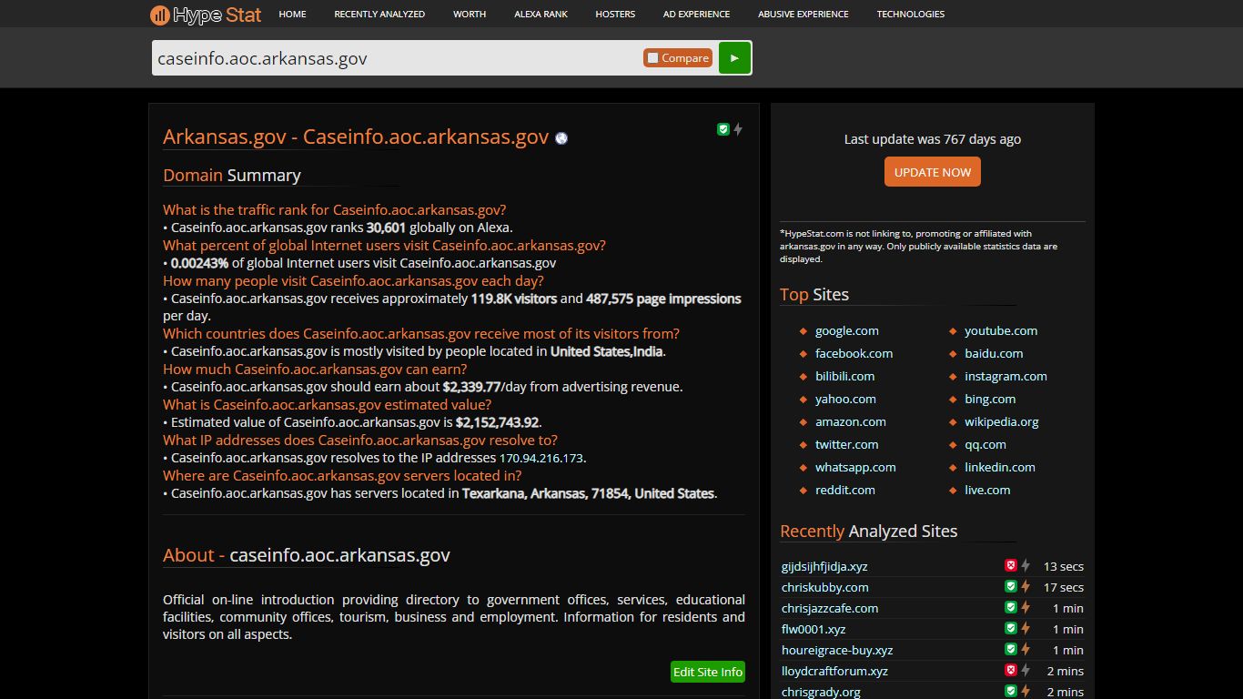Viewport: 1243px width, 699px height.
Task: Click red shield icon for lloydcraftforum.xyz
Action: click(x=1010, y=670)
